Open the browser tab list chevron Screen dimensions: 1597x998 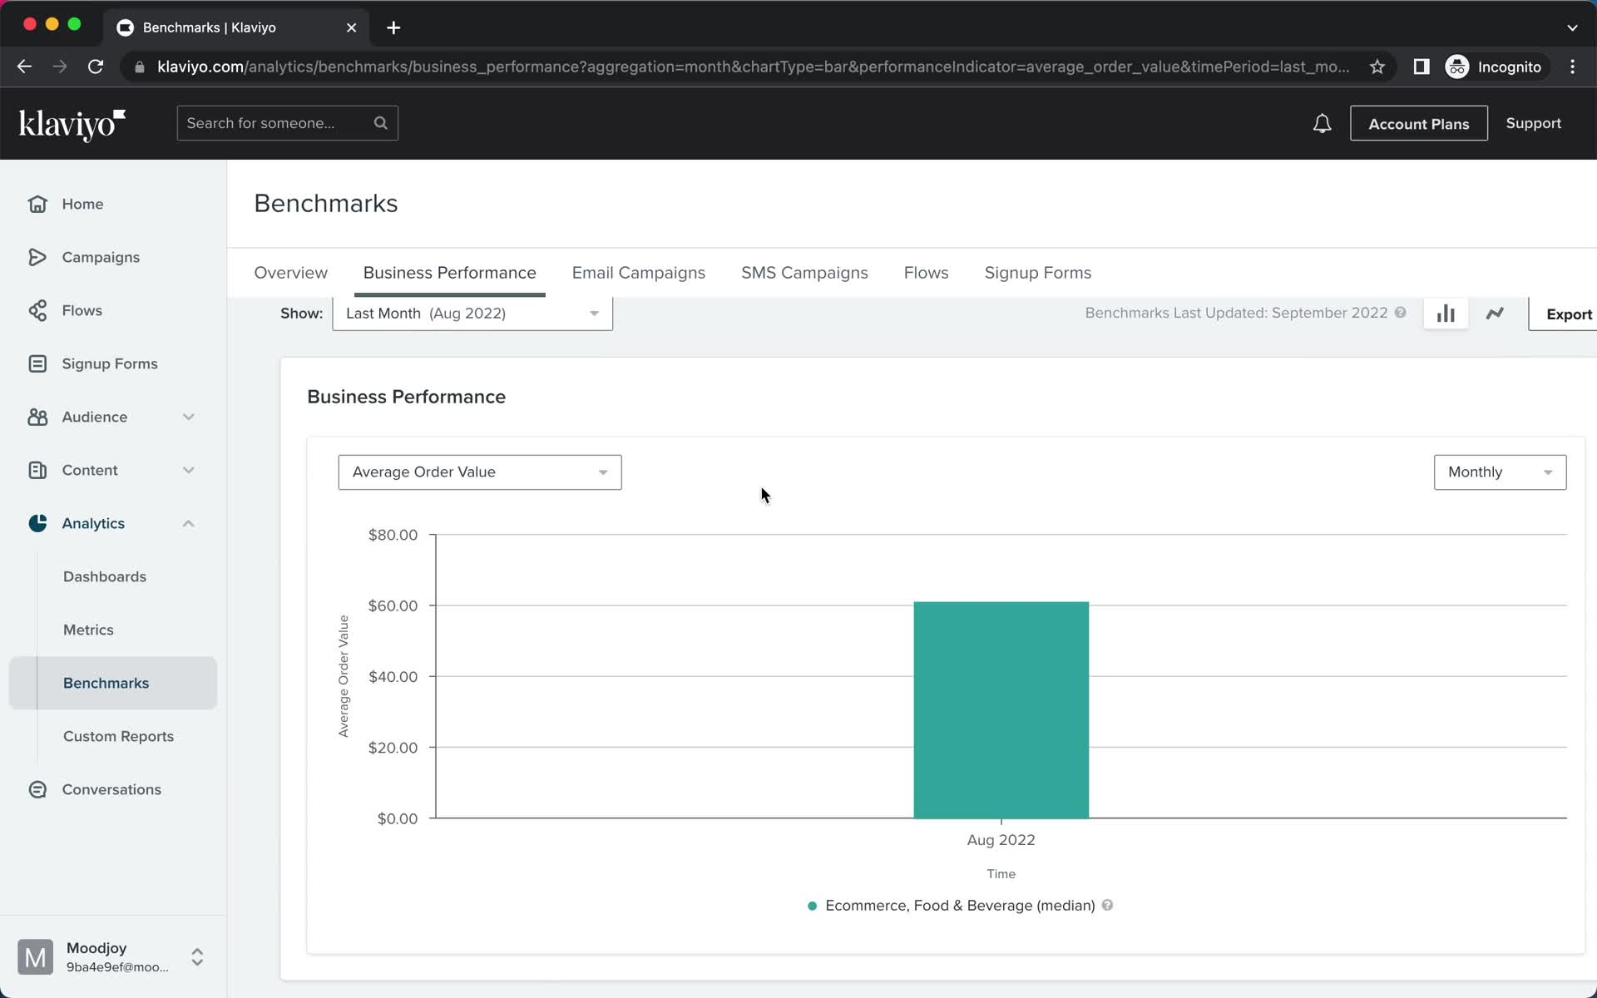1572,27
